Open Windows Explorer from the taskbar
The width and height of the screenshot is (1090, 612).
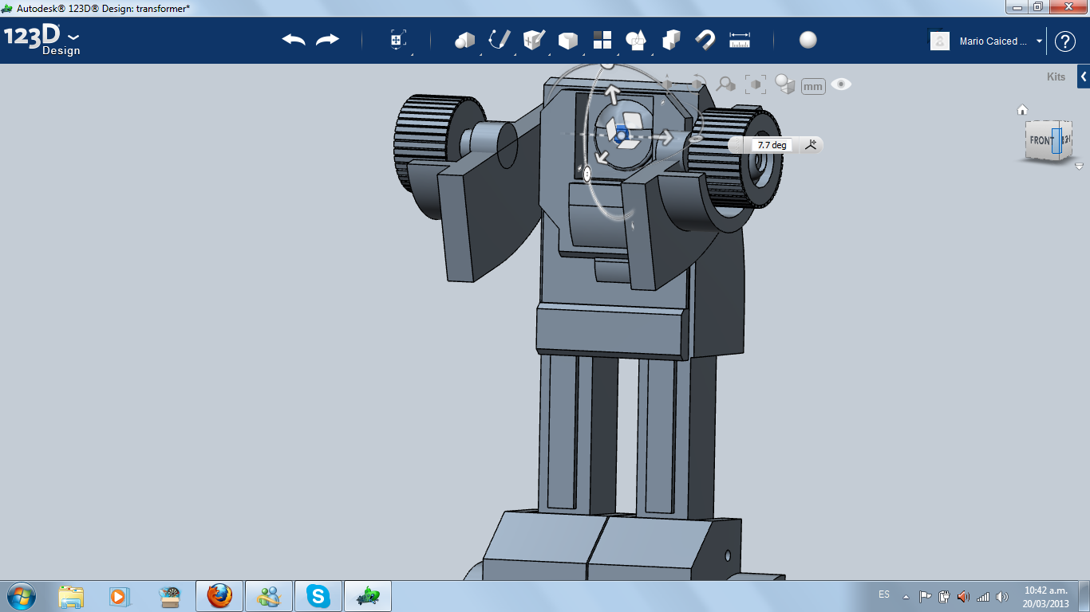coord(71,596)
